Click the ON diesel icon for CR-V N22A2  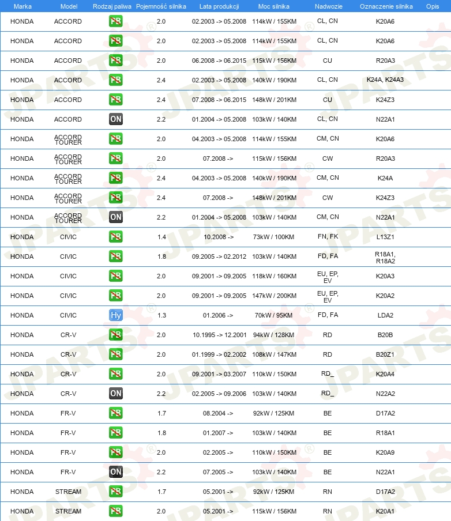coord(116,394)
